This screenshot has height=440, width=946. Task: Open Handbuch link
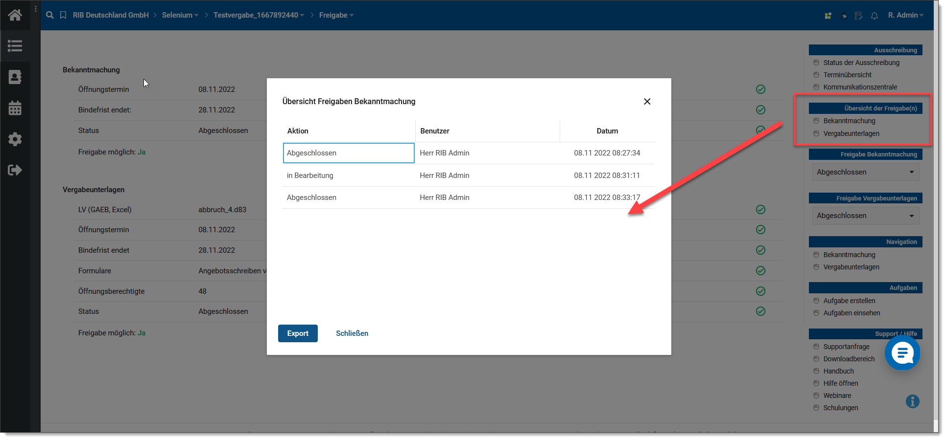point(839,371)
